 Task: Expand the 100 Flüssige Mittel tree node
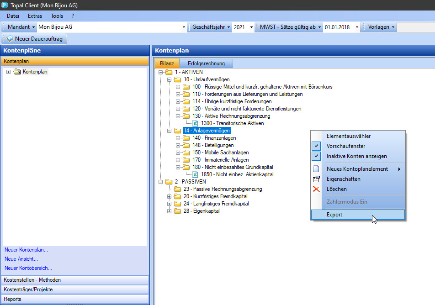[x=178, y=87]
